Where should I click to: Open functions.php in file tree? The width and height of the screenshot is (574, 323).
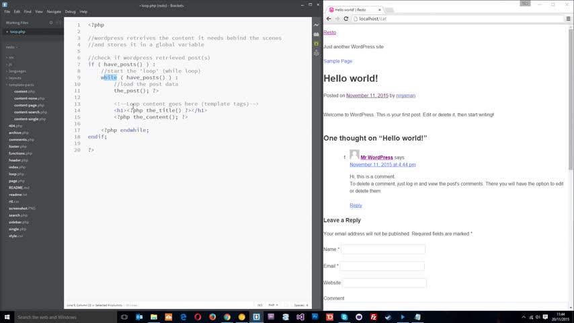click(x=20, y=153)
